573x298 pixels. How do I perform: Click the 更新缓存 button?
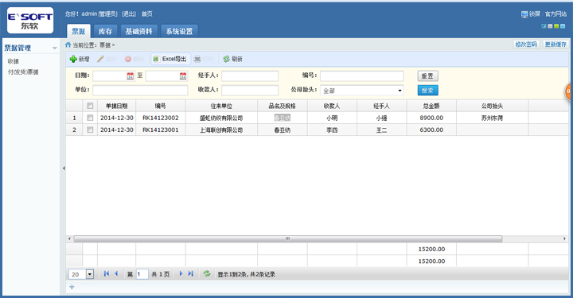click(555, 45)
